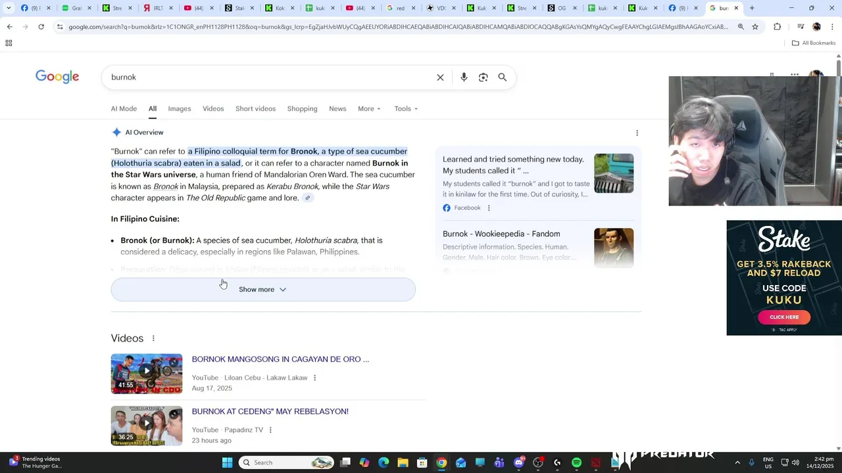842x473 pixels.
Task: Open the Chrome profile avatar
Action: pyautogui.click(x=816, y=26)
